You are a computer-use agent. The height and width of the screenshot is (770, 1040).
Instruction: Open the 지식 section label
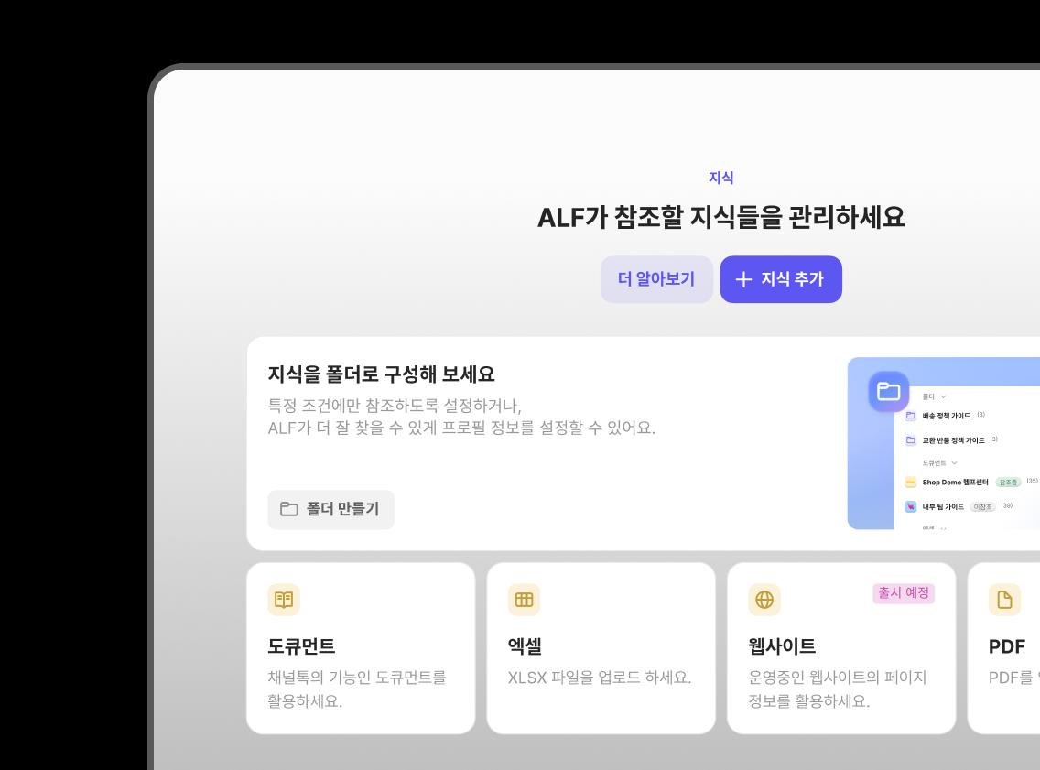point(722,178)
